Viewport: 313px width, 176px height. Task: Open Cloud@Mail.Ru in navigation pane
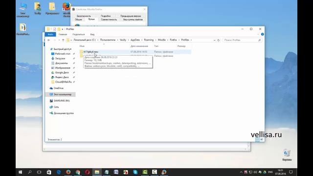[x=63, y=82]
